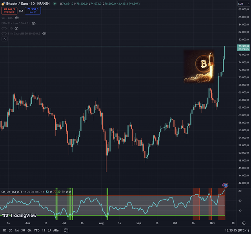Click the CM_Ult_RSI_MTF indicator legend
The height and width of the screenshot is (234, 251).
click(12, 192)
